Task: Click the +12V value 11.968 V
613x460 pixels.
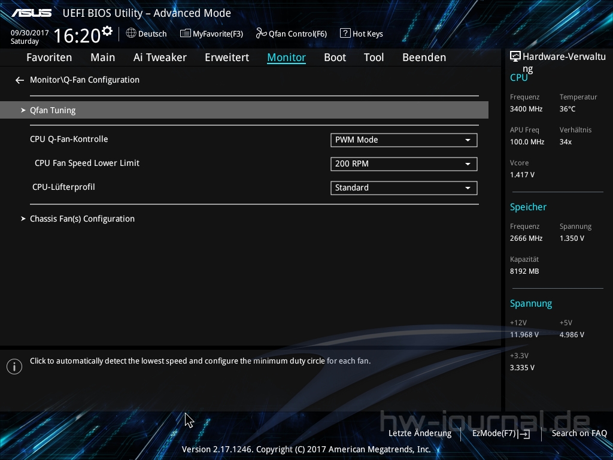Action: (x=524, y=335)
